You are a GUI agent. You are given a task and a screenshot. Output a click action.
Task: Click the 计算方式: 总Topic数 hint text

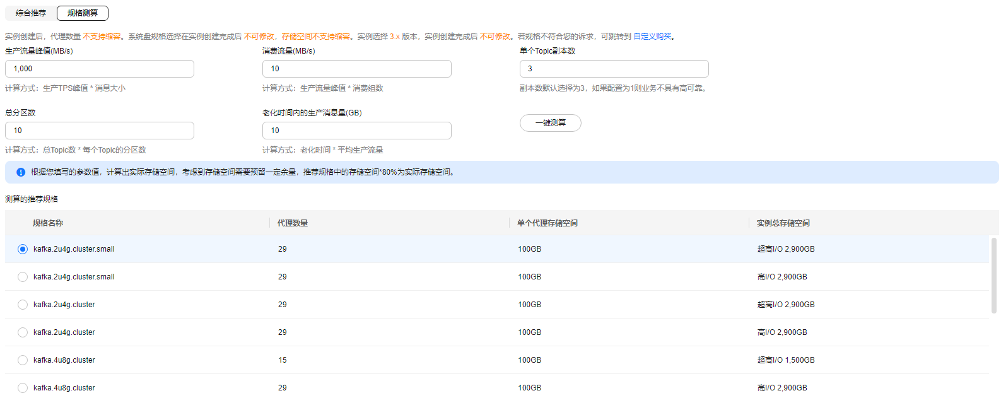click(x=76, y=150)
